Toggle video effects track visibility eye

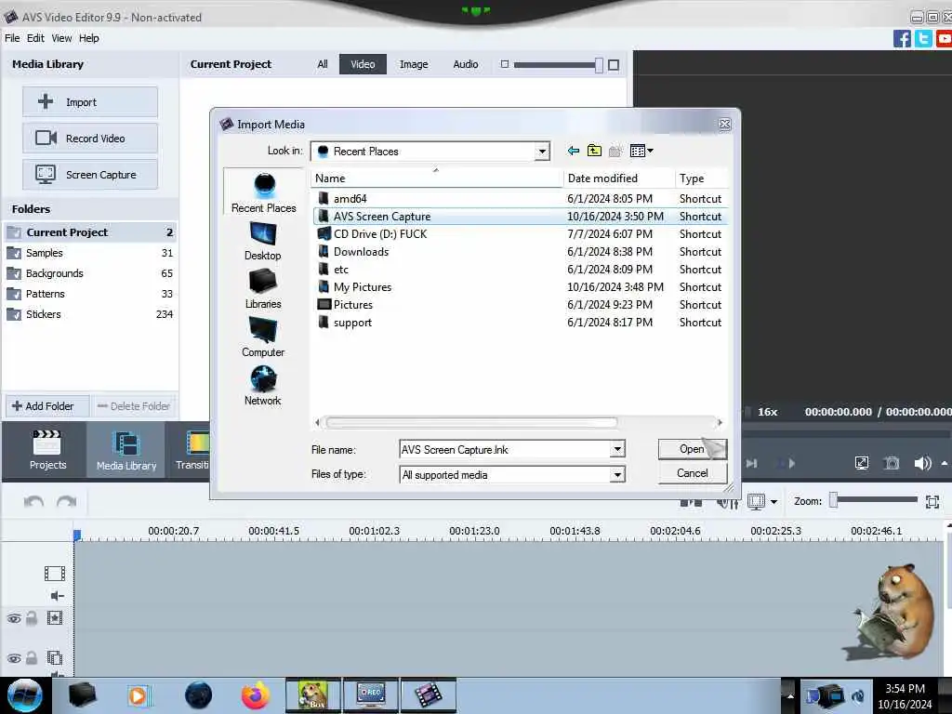(14, 618)
